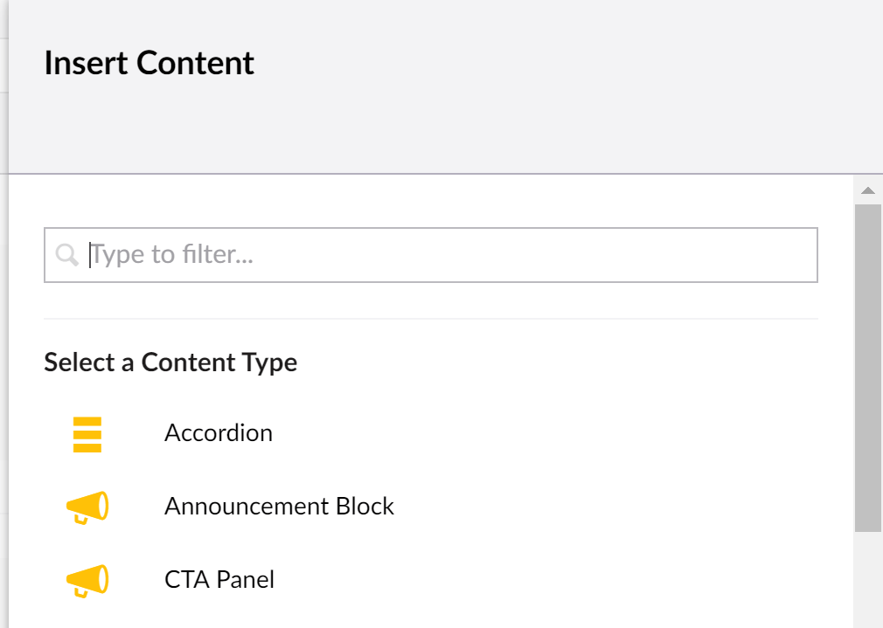Click the CTA Panel megaphone icon
Screen dimensions: 883x628
tap(87, 581)
